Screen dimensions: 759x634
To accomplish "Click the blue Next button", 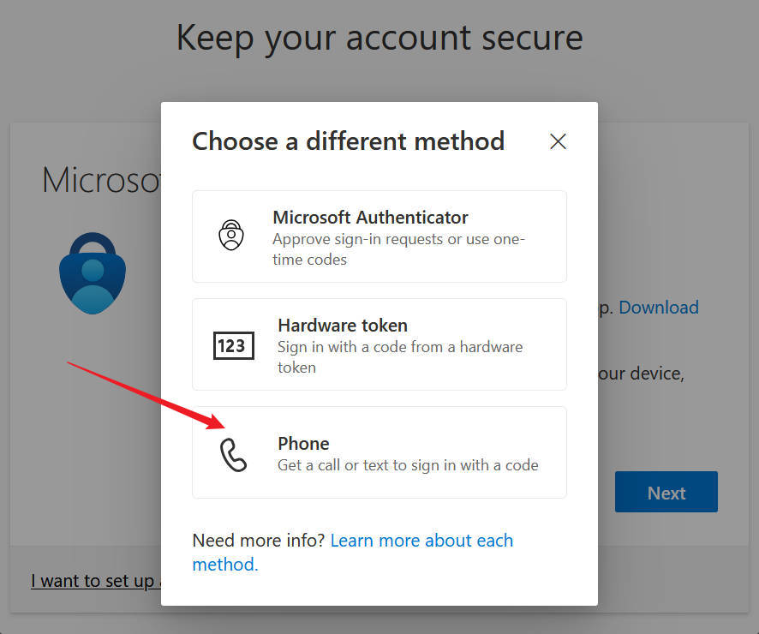I will click(666, 492).
